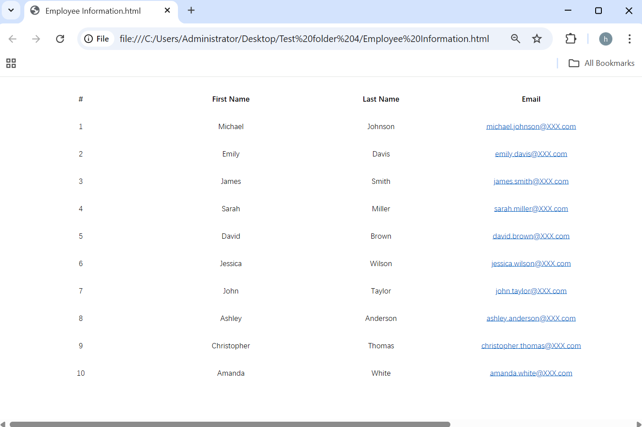Select the Employee Information.html tab
Image resolution: width=642 pixels, height=427 pixels.
click(93, 11)
